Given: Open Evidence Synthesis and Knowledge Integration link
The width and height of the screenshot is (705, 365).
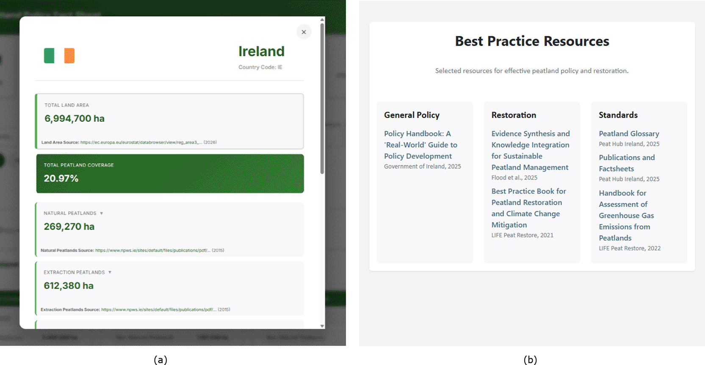Looking at the screenshot, I should coord(531,150).
